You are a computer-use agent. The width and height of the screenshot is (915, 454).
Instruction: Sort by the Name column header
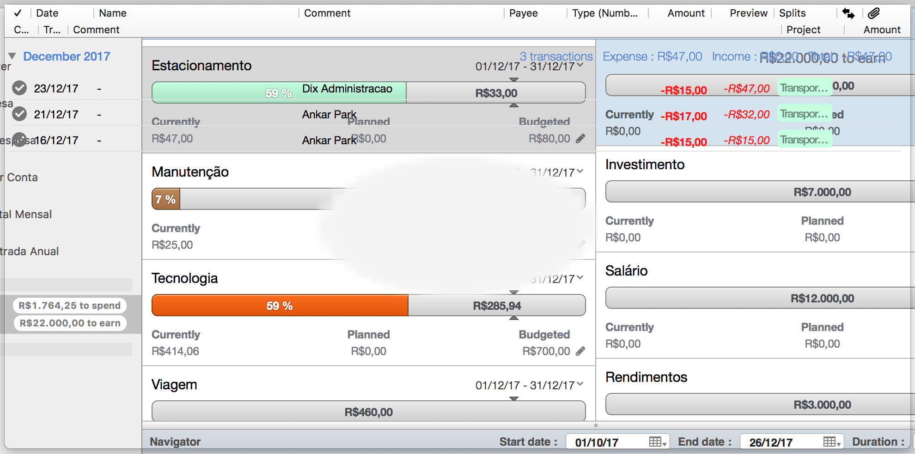pos(113,13)
